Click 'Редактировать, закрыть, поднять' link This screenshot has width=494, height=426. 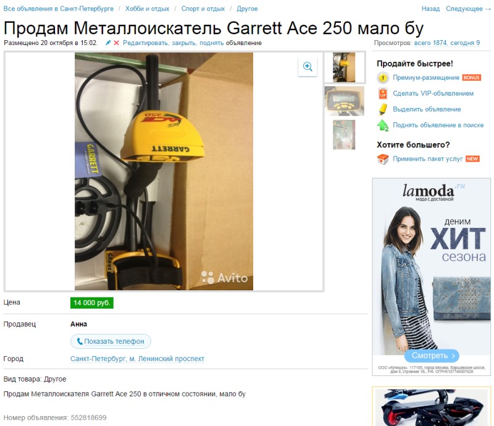pyautogui.click(x=174, y=43)
